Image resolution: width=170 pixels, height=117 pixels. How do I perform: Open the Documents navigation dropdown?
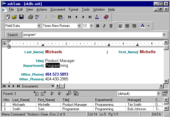point(53,86)
